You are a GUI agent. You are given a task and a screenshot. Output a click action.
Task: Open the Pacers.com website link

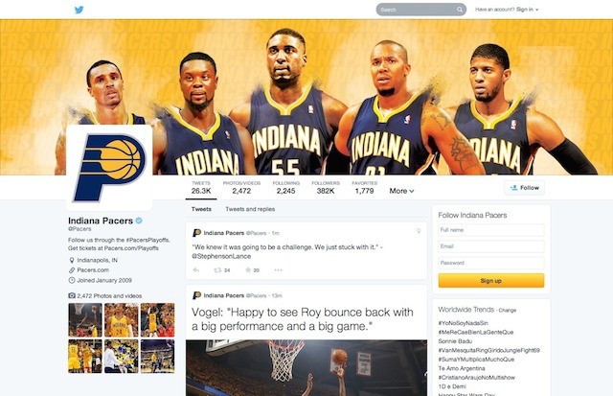(x=93, y=270)
